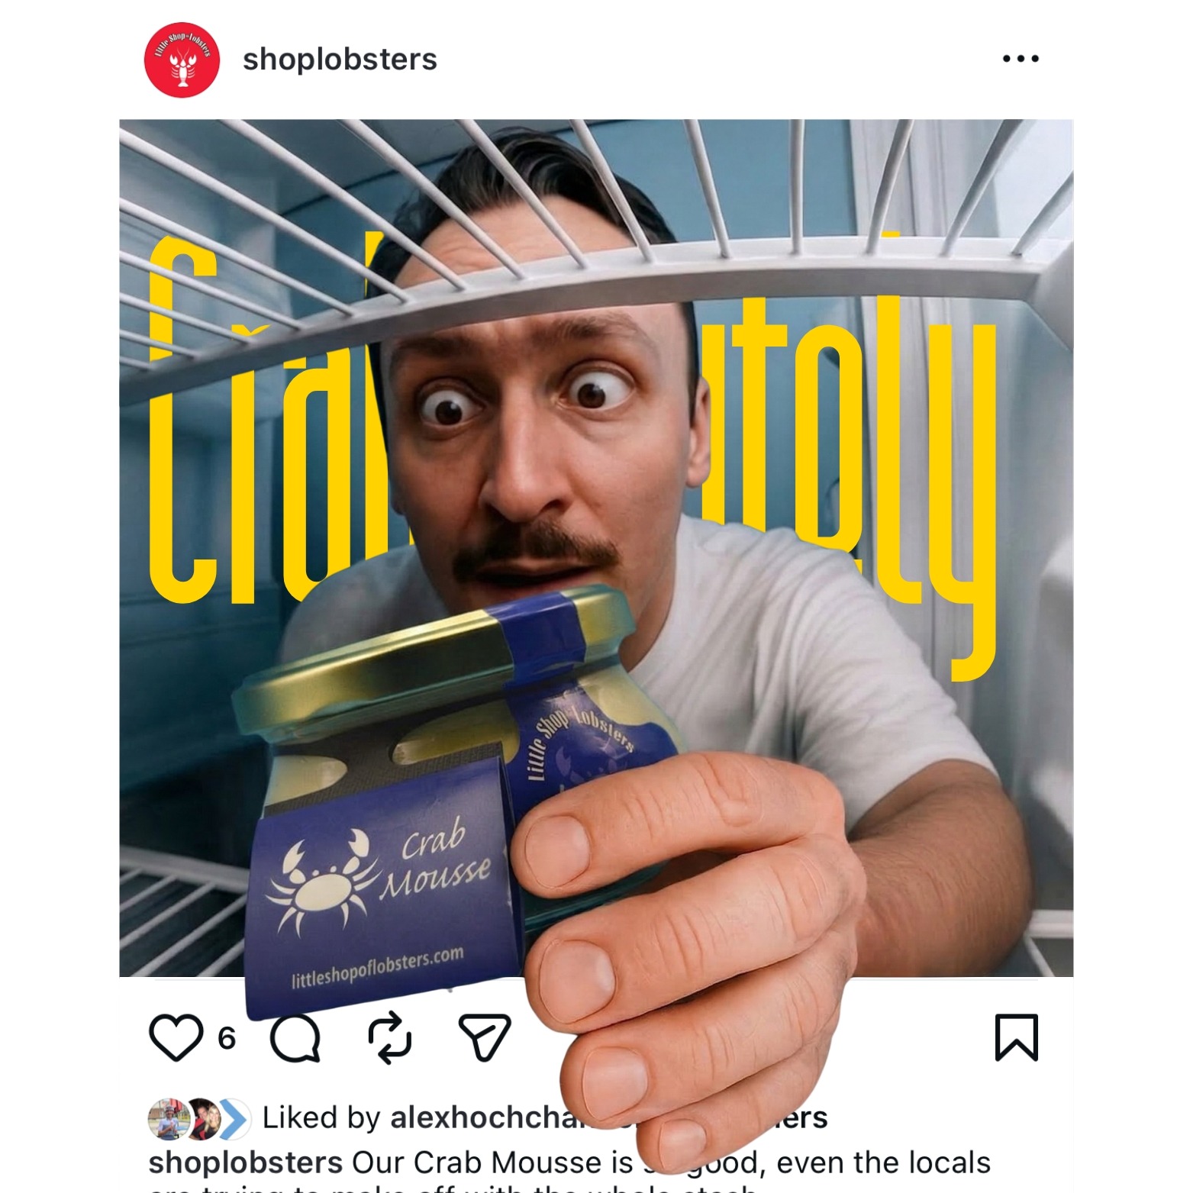The width and height of the screenshot is (1193, 1193).
Task: Open the shoplobsters username in the post header
Action: [340, 60]
